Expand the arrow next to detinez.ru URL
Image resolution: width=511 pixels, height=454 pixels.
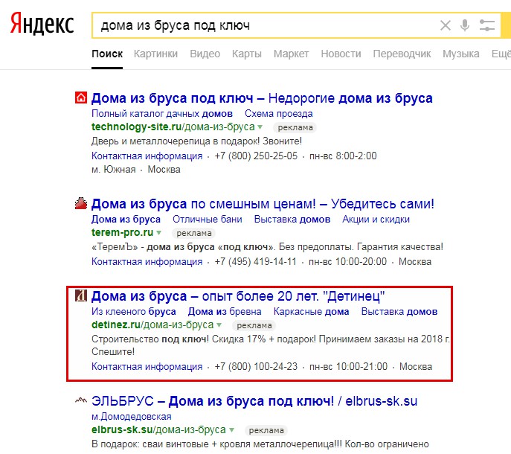click(219, 324)
